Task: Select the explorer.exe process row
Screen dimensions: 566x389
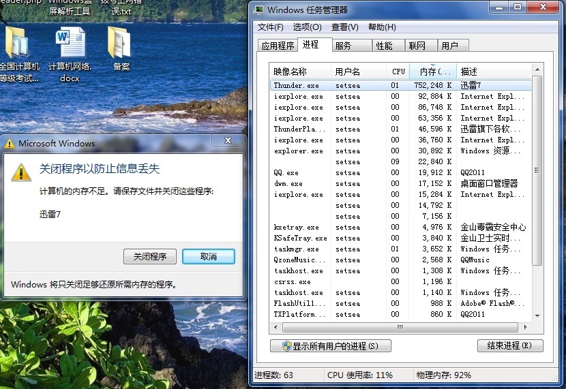Action: pyautogui.click(x=400, y=151)
